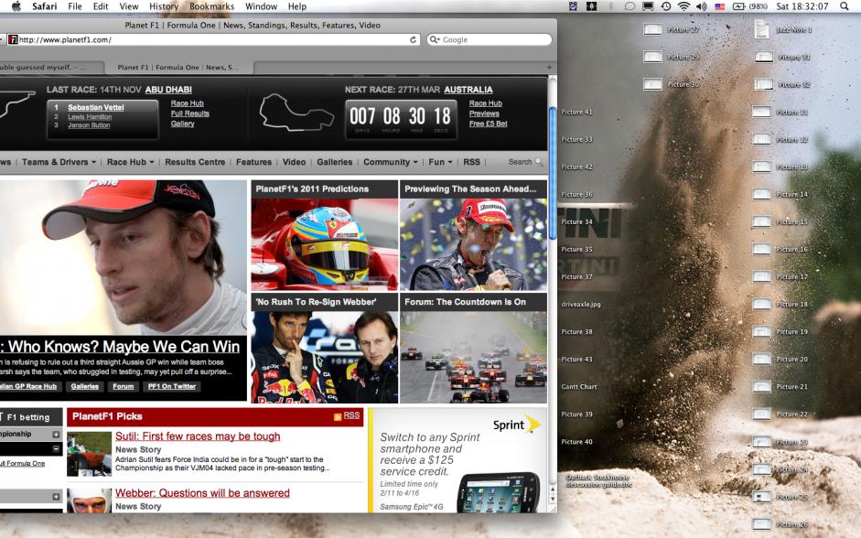Open the Spotlight magnifier in menu bar
Image resolution: width=861 pixels, height=538 pixels.
coord(844,6)
